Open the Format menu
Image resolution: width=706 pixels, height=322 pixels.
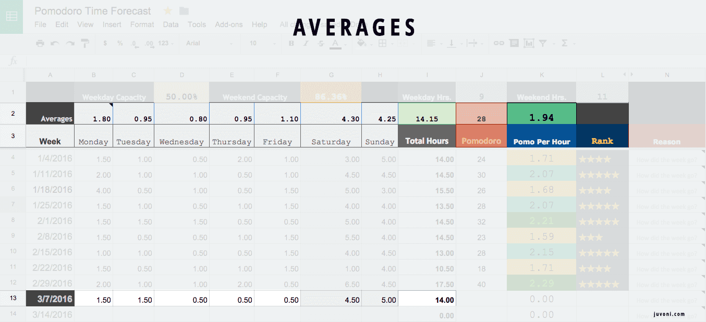point(142,24)
